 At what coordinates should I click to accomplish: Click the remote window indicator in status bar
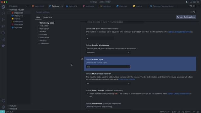tap(2, 112)
